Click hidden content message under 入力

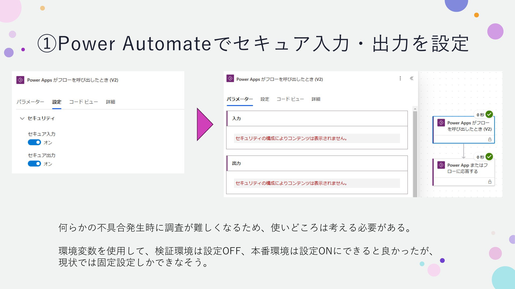coord(317,138)
